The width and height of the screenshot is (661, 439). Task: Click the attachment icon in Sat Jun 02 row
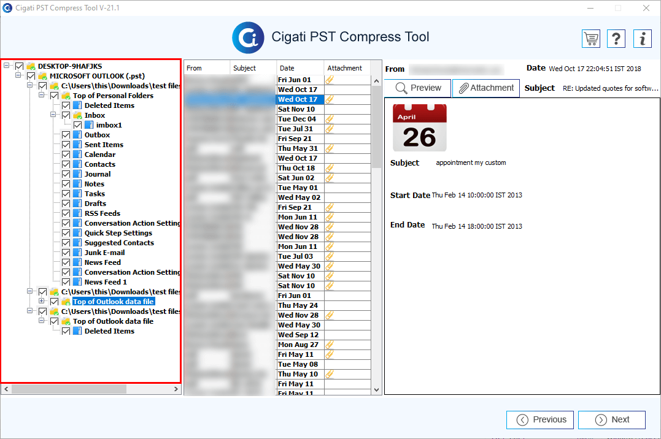point(329,178)
